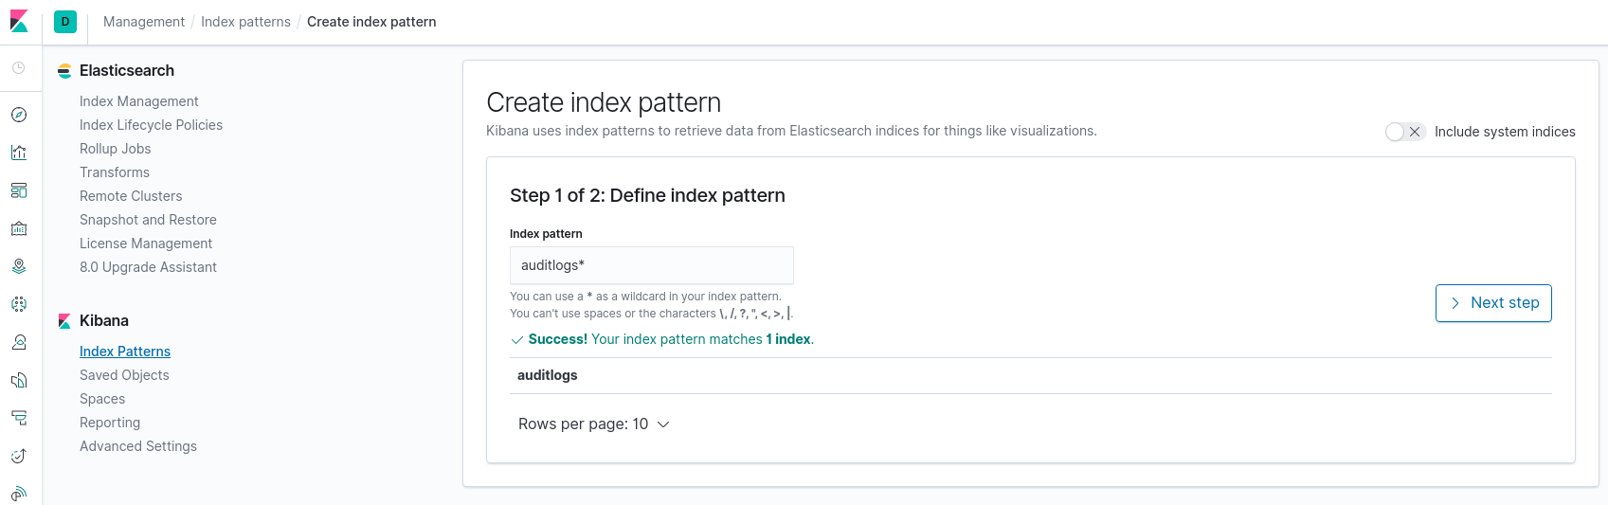Viewport: 1608px width, 505px height.
Task: Open APM from the side navigation
Action: (x=19, y=418)
